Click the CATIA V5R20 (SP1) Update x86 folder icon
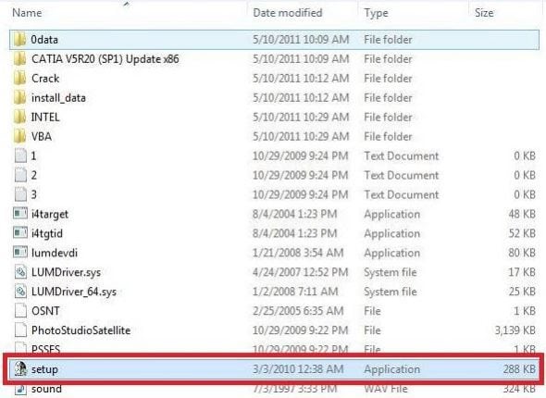This screenshot has width=546, height=398. 19,59
